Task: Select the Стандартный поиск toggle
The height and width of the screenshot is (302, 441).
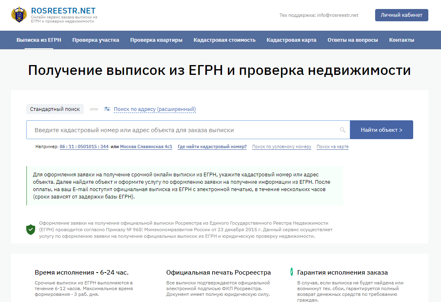Action: [55, 109]
